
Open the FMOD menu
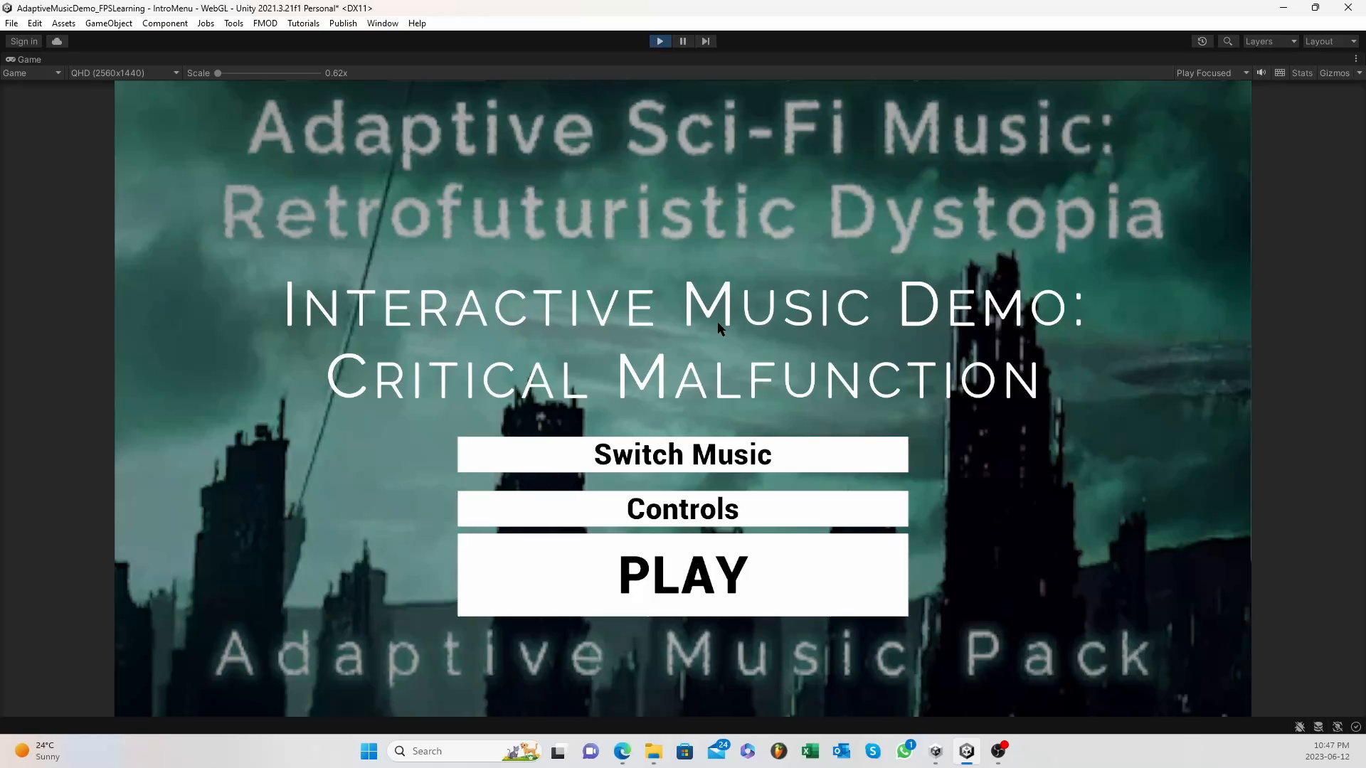tap(265, 23)
